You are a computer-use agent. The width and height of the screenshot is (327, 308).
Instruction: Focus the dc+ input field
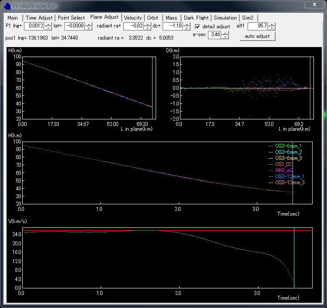[173, 26]
